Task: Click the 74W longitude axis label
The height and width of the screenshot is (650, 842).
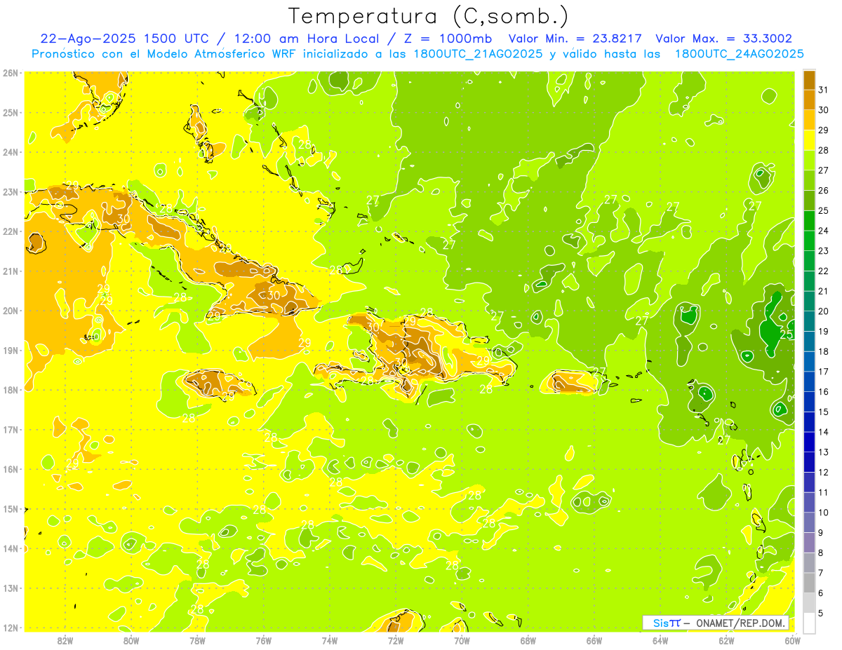Action: 330,640
